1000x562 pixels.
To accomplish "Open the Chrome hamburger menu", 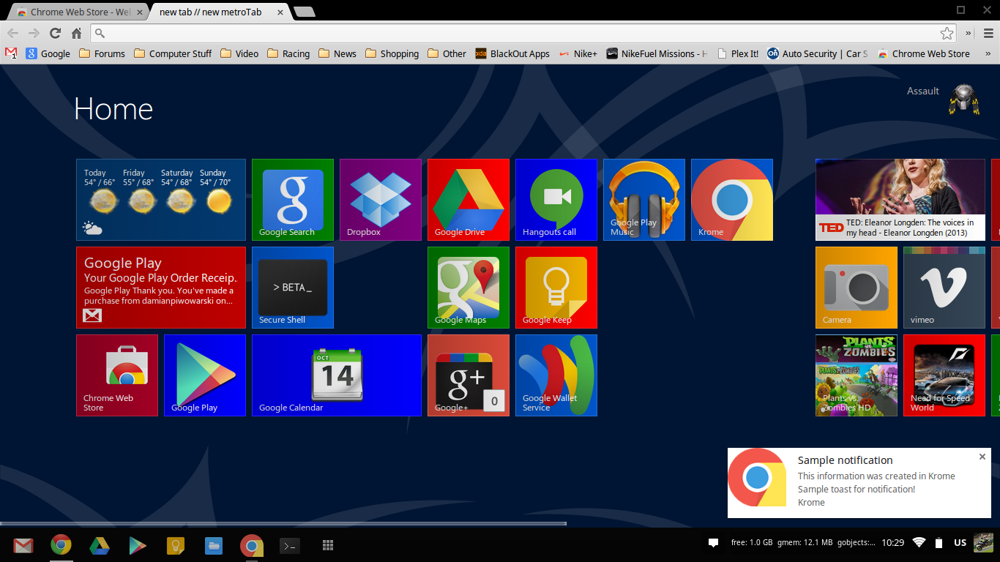I will (988, 33).
